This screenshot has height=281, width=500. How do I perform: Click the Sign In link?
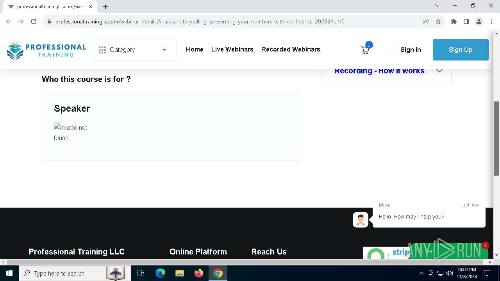pos(411,50)
